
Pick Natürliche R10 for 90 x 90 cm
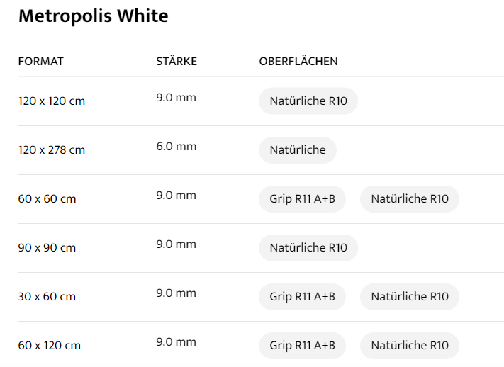[308, 247]
